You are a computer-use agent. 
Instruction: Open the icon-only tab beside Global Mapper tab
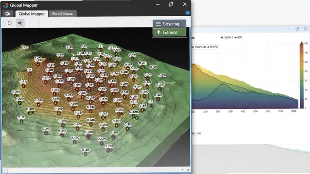click(8, 14)
